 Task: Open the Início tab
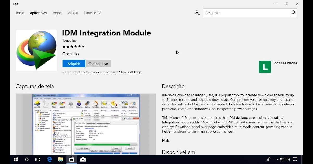tap(20, 13)
